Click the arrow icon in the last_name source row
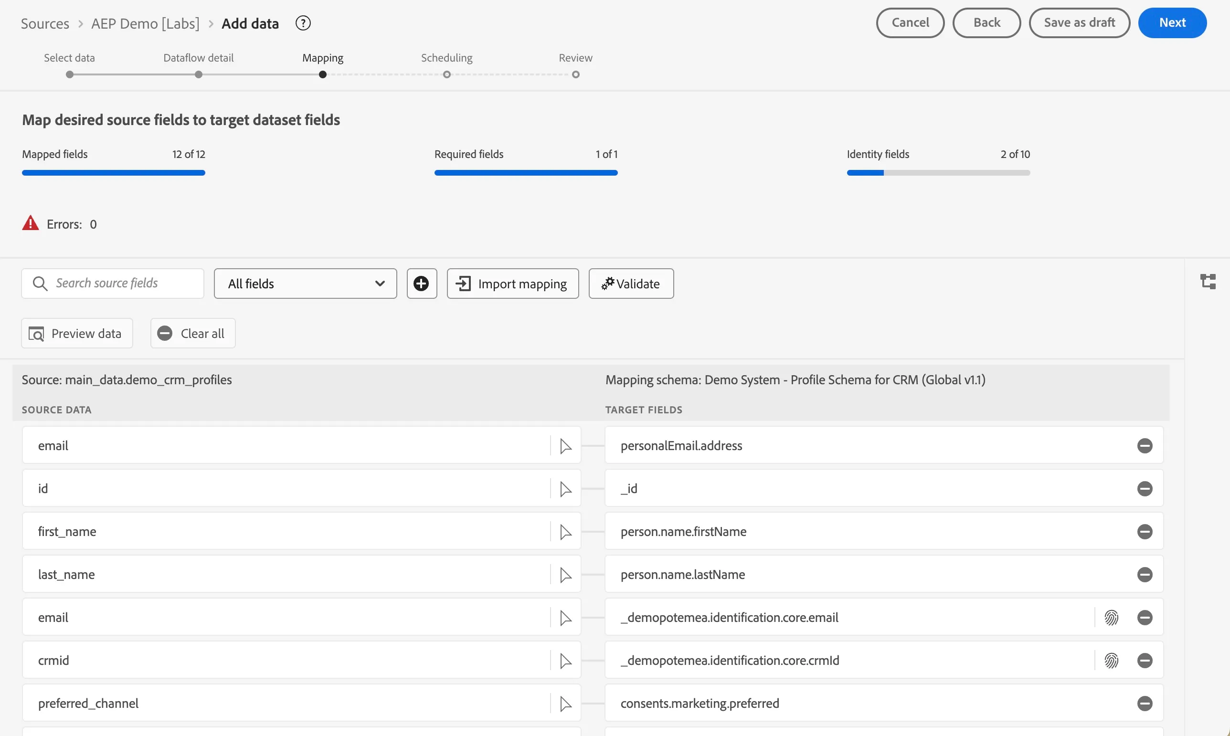The image size is (1230, 736). tap(565, 575)
